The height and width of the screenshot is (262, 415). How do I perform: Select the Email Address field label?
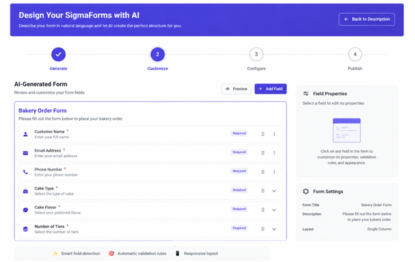48,150
